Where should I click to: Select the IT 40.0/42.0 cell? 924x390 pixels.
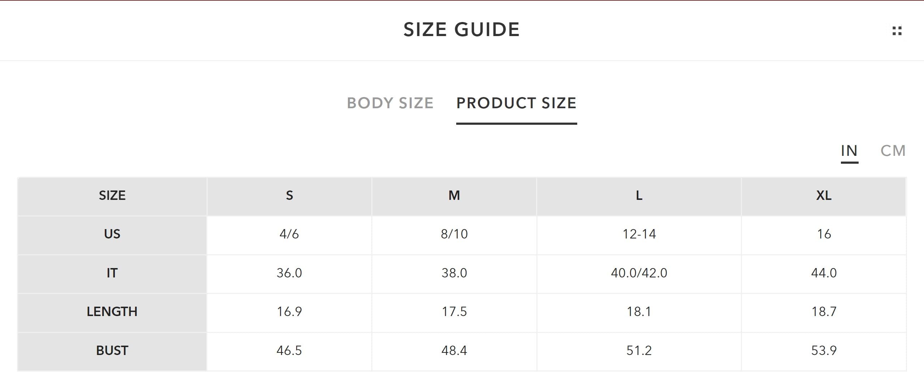pyautogui.click(x=639, y=273)
